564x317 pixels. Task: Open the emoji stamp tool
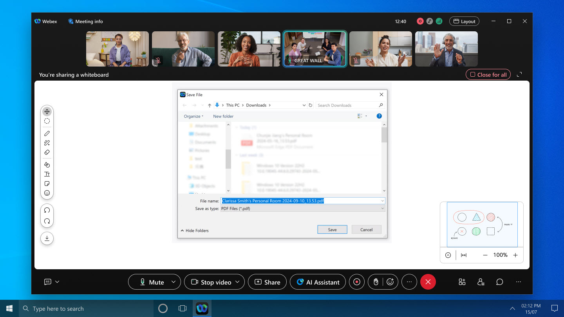click(47, 193)
